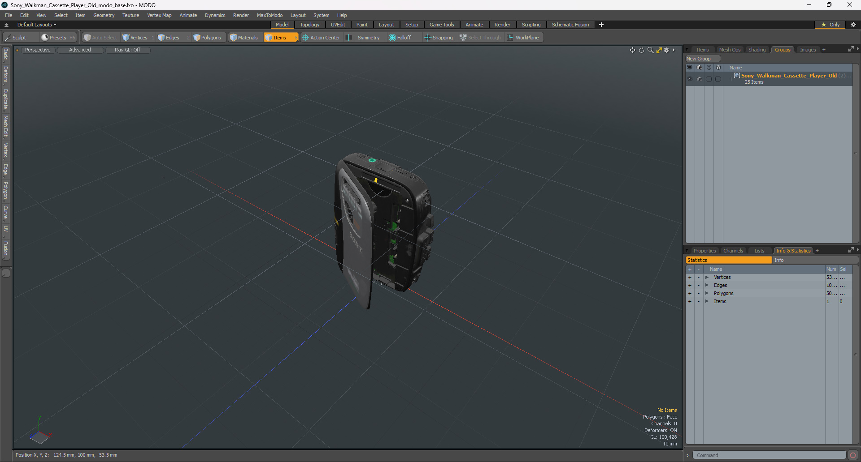Screen dimensions: 861x462
Task: Click the Num column header in Statistics
Action: tap(831, 269)
